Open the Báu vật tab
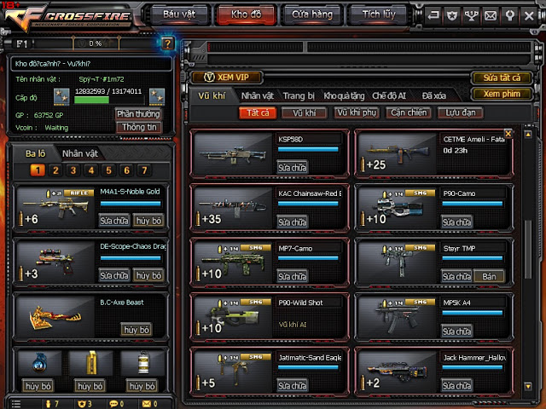This screenshot has height=409, width=546. click(x=179, y=14)
